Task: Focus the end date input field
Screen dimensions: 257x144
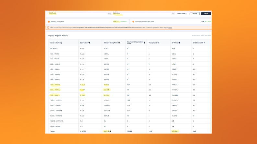Action: [x=143, y=13]
